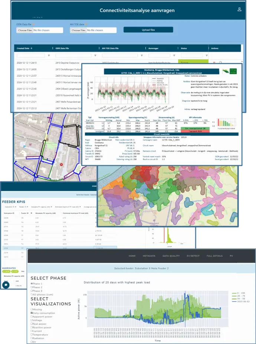Click filter icon under Aanvrager column
Screen dimensions: 256x344
[x=174, y=56]
